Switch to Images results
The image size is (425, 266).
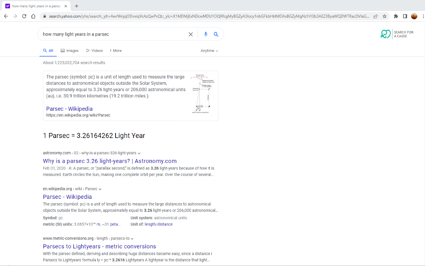[70, 51]
